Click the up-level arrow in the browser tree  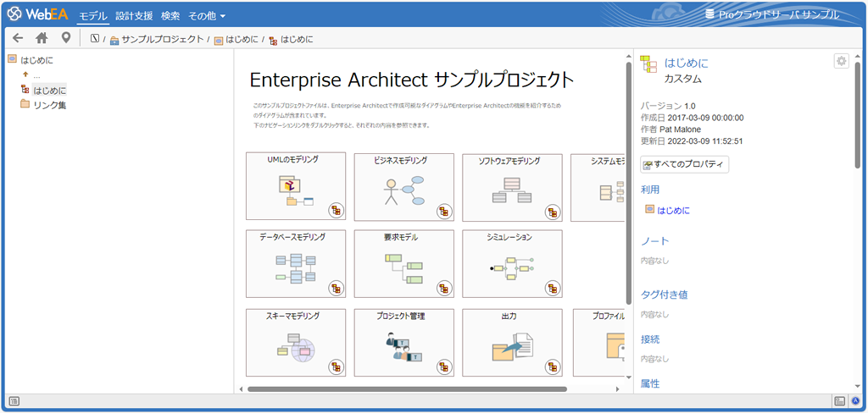pos(25,74)
